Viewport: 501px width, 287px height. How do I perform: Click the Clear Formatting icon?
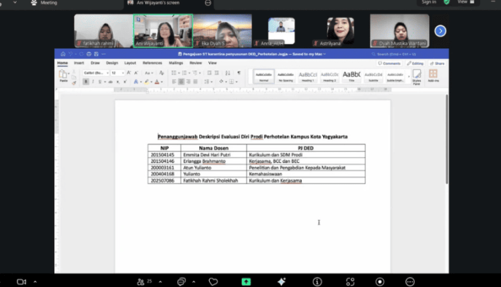(162, 73)
